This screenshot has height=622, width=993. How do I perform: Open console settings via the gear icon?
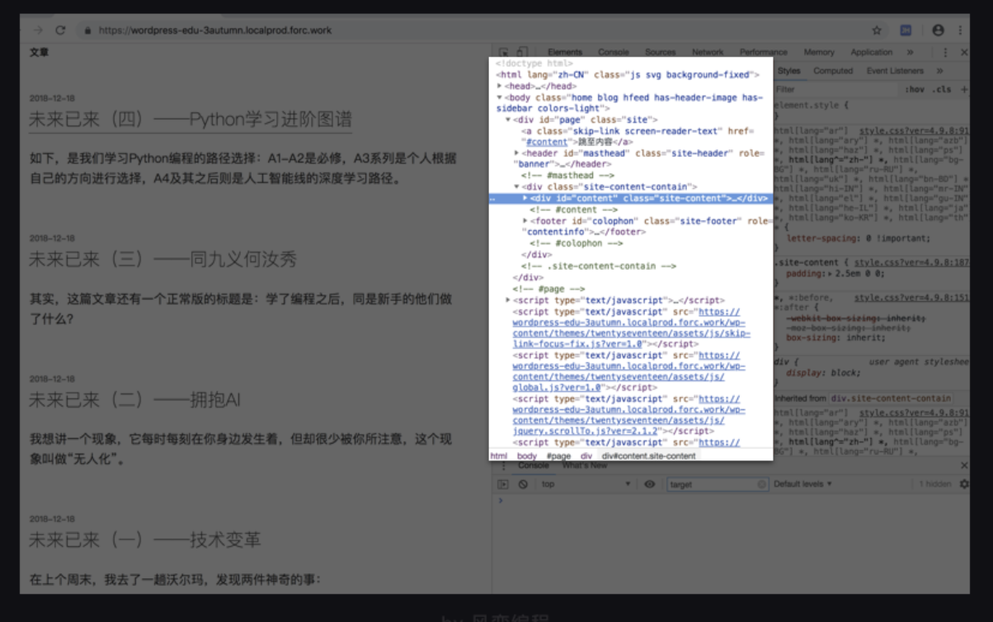(x=965, y=484)
